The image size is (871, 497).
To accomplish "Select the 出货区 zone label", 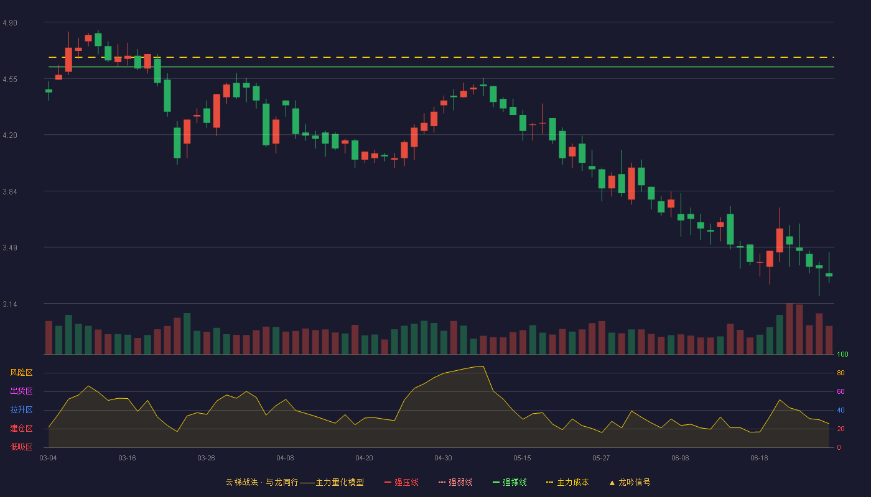I will point(21,391).
